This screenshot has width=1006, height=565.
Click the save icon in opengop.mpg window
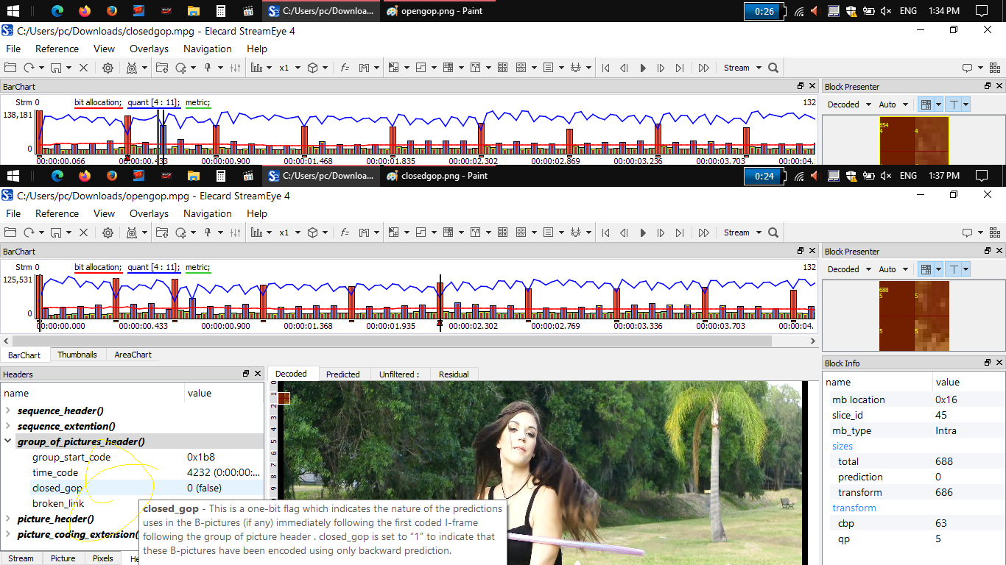55,232
